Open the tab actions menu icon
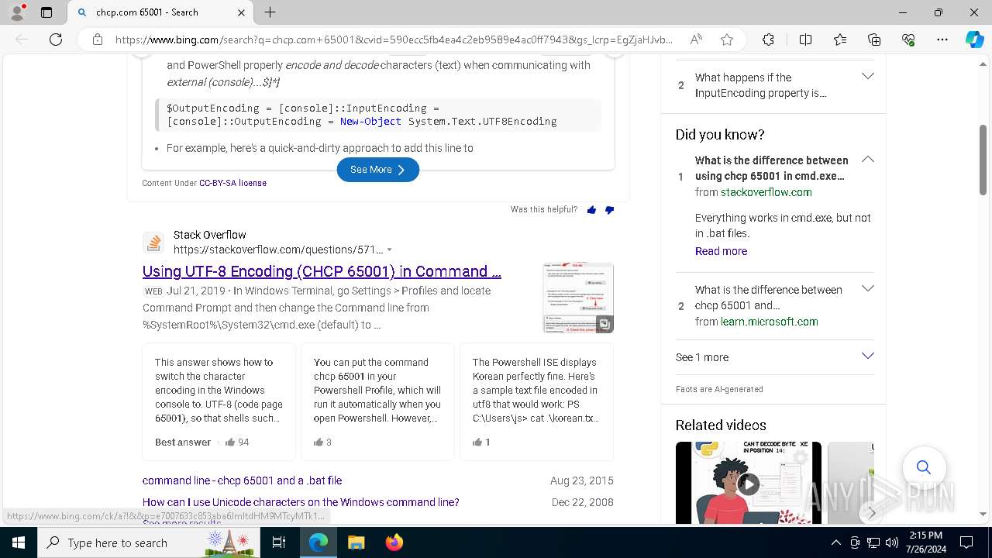The image size is (992, 558). click(46, 12)
